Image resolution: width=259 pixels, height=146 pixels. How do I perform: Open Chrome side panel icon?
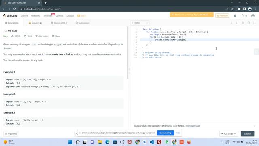tap(244, 9)
